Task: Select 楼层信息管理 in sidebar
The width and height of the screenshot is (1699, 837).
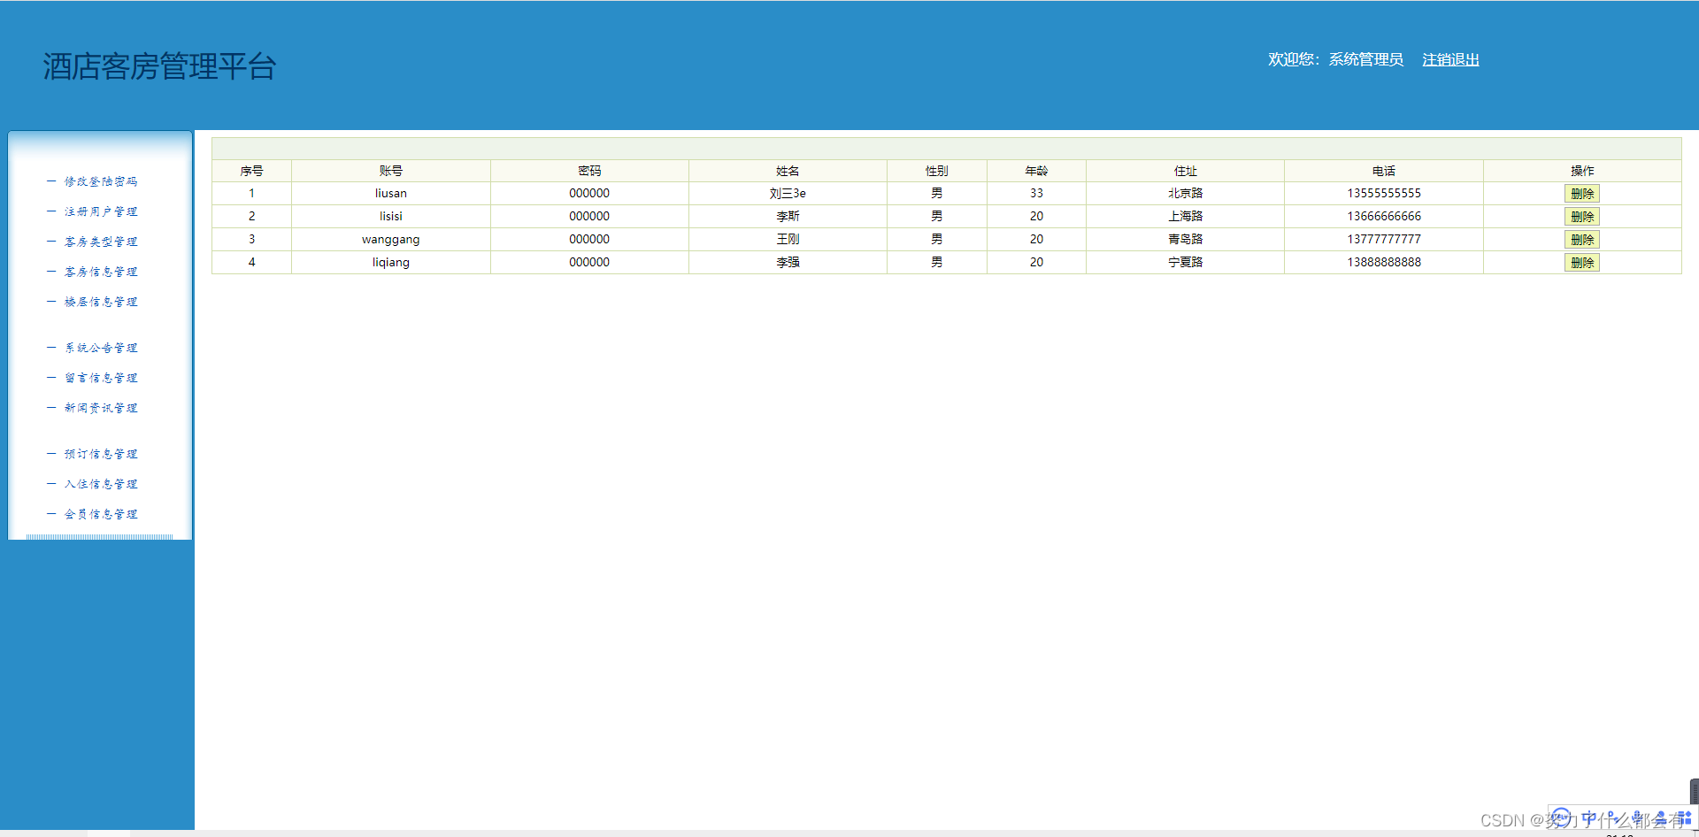Action: click(x=101, y=302)
